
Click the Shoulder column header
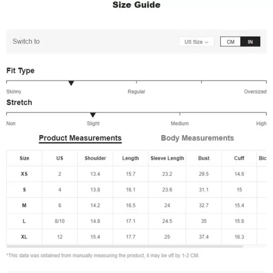(95, 158)
